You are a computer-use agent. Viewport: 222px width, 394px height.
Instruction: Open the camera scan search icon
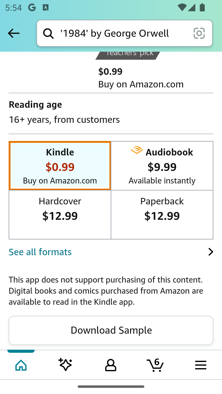199,33
